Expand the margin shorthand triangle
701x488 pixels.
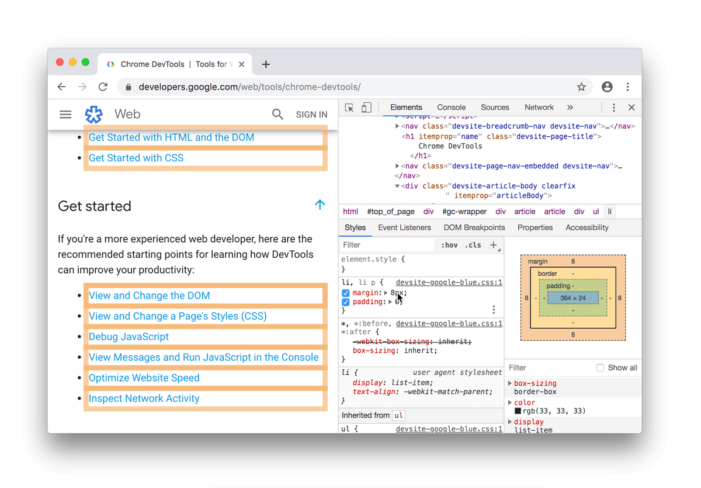pos(386,293)
